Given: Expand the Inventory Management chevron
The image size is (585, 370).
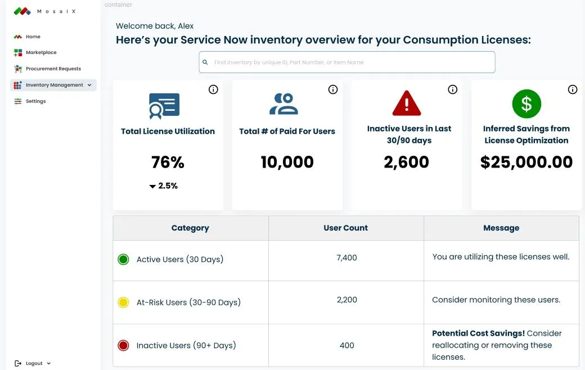Looking at the screenshot, I should [89, 85].
